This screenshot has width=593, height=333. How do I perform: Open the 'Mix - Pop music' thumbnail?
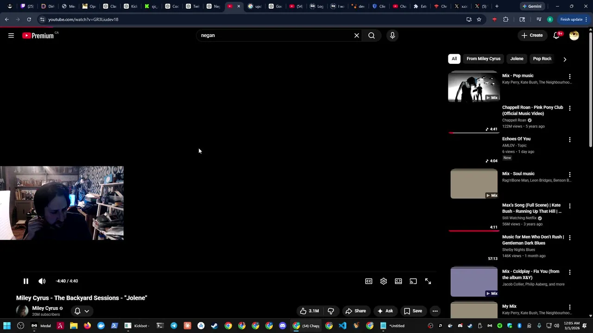coord(473,86)
